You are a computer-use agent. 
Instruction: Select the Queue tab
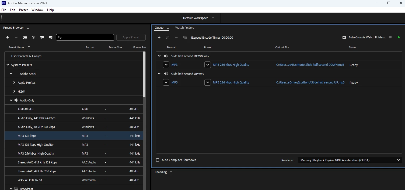[159, 28]
